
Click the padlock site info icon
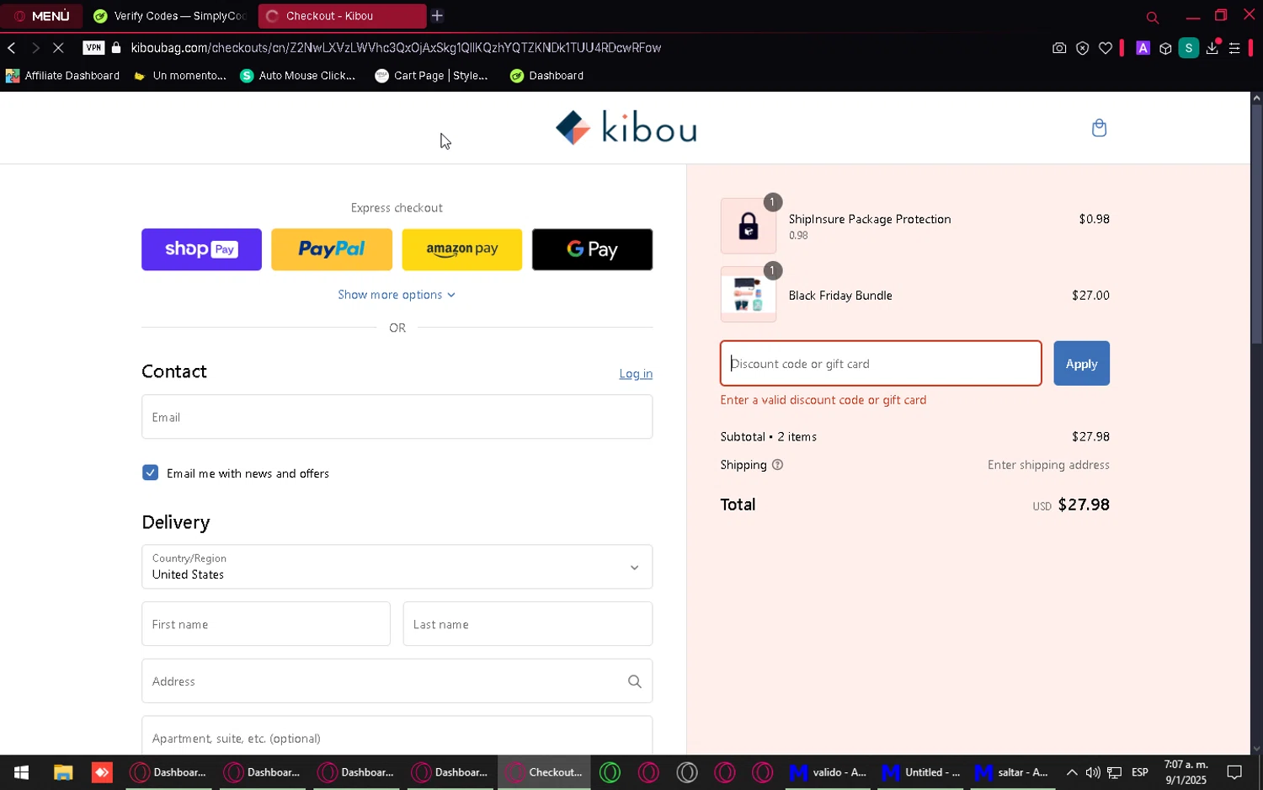coord(116,48)
